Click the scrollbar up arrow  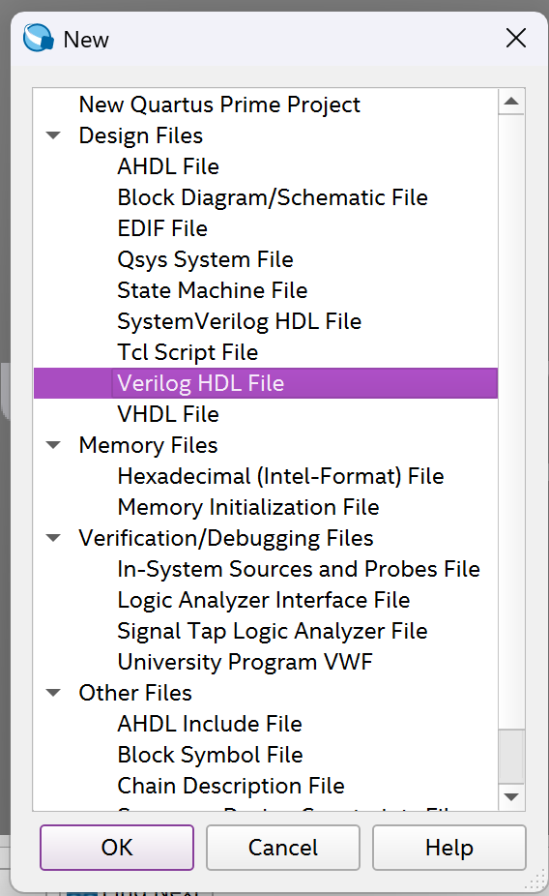(x=511, y=102)
